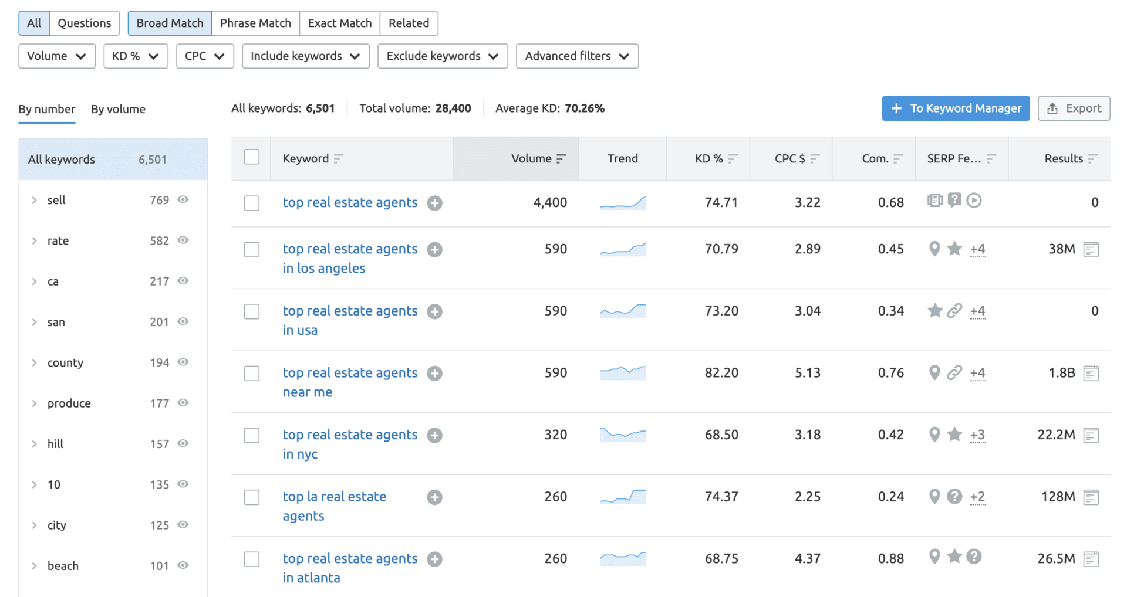
Task: Click plus icon for 'top la real estate agents'
Action: (x=434, y=497)
